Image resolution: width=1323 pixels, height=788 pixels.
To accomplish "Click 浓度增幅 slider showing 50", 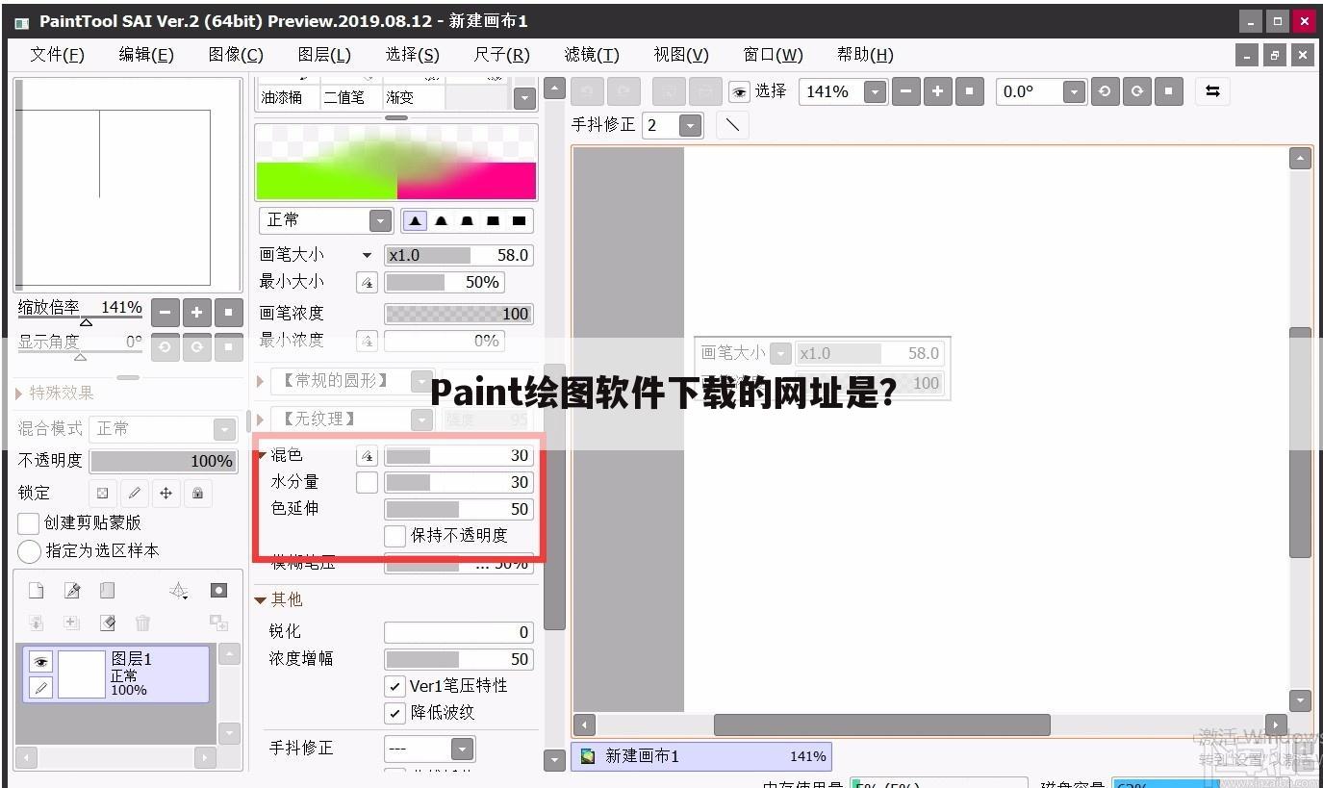I will click(459, 659).
